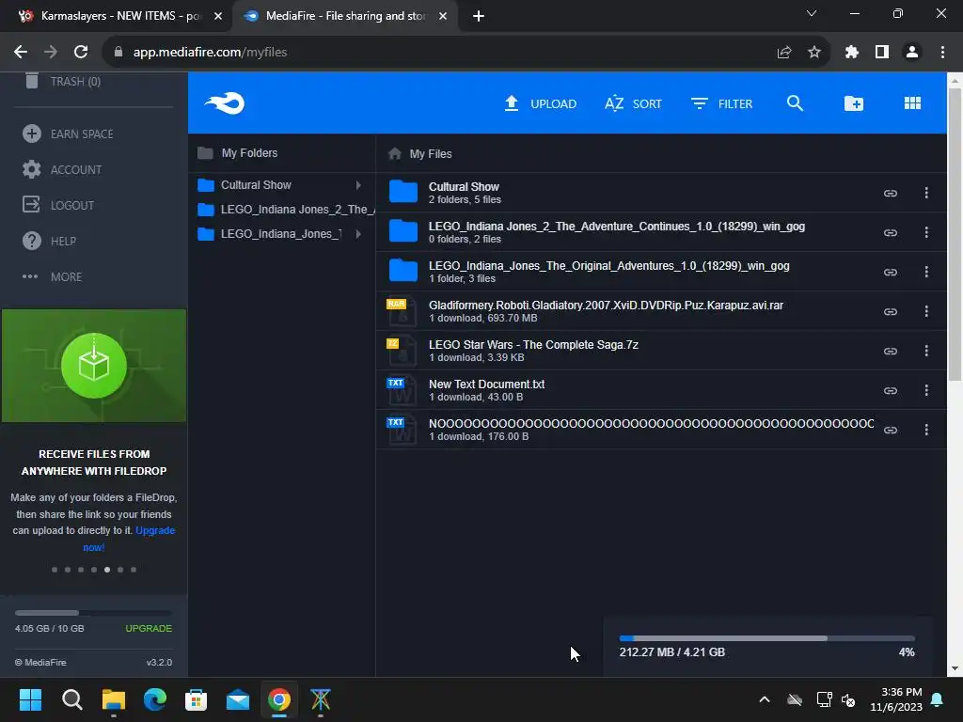Open Cultural Show folder in file list

(x=464, y=187)
